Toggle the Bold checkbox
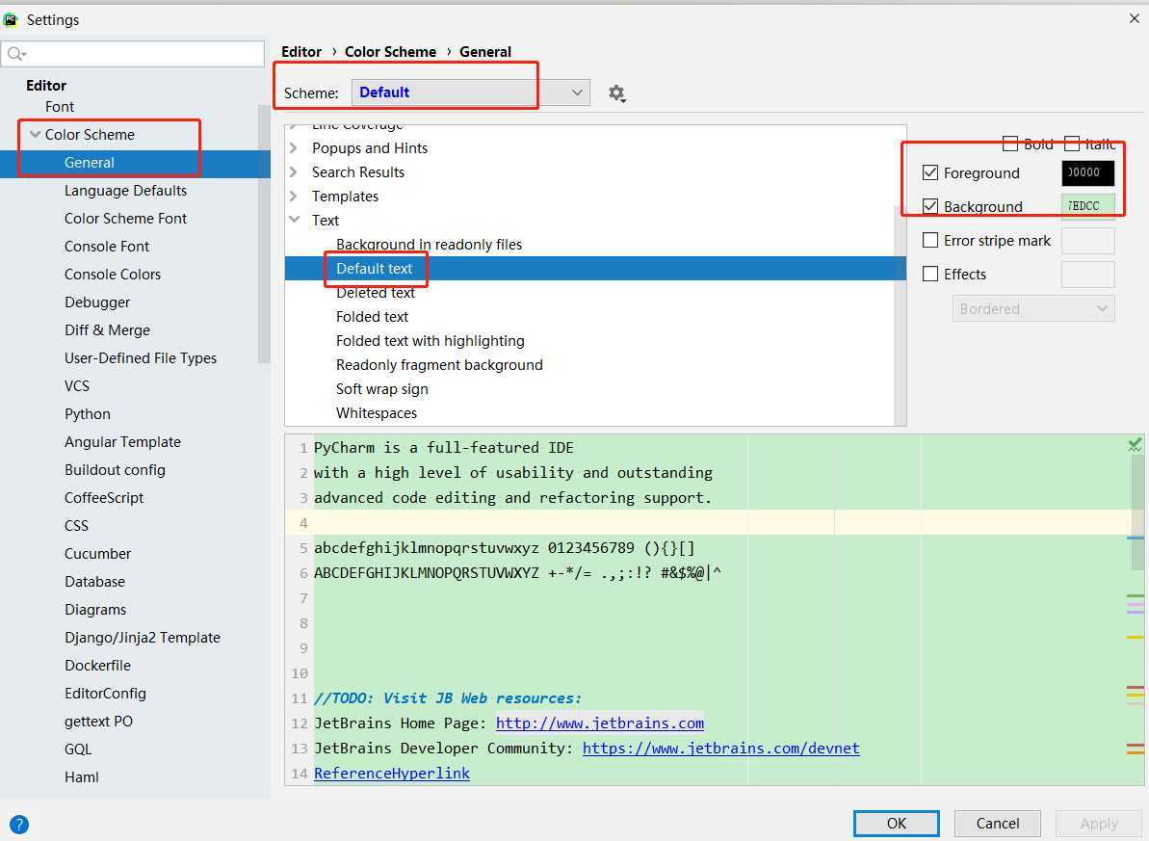Screen dimensions: 1149x841 click(1009, 144)
